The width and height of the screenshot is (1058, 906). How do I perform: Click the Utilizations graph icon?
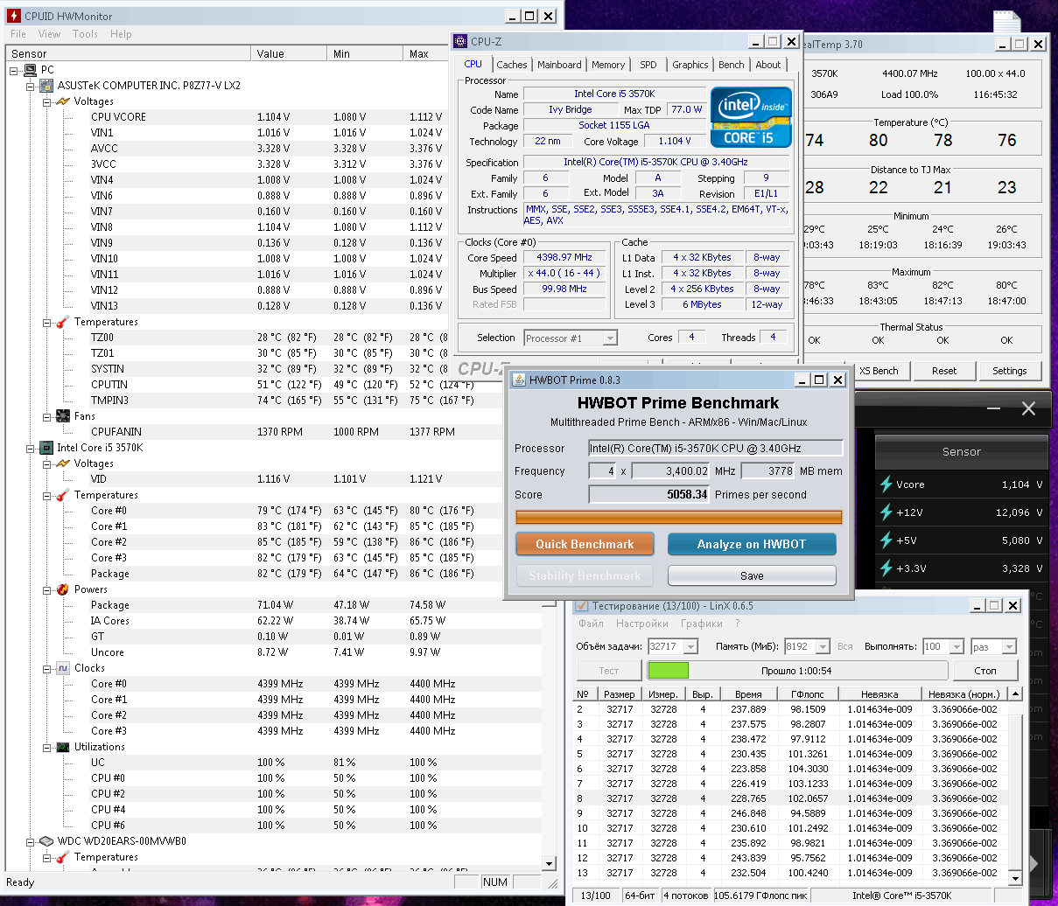click(63, 747)
